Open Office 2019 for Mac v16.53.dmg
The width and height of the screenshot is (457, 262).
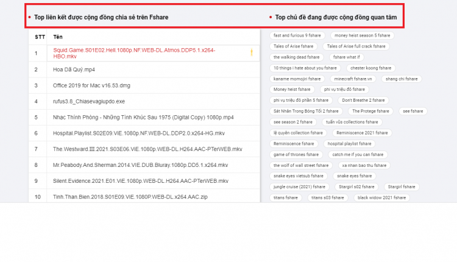tap(91, 86)
